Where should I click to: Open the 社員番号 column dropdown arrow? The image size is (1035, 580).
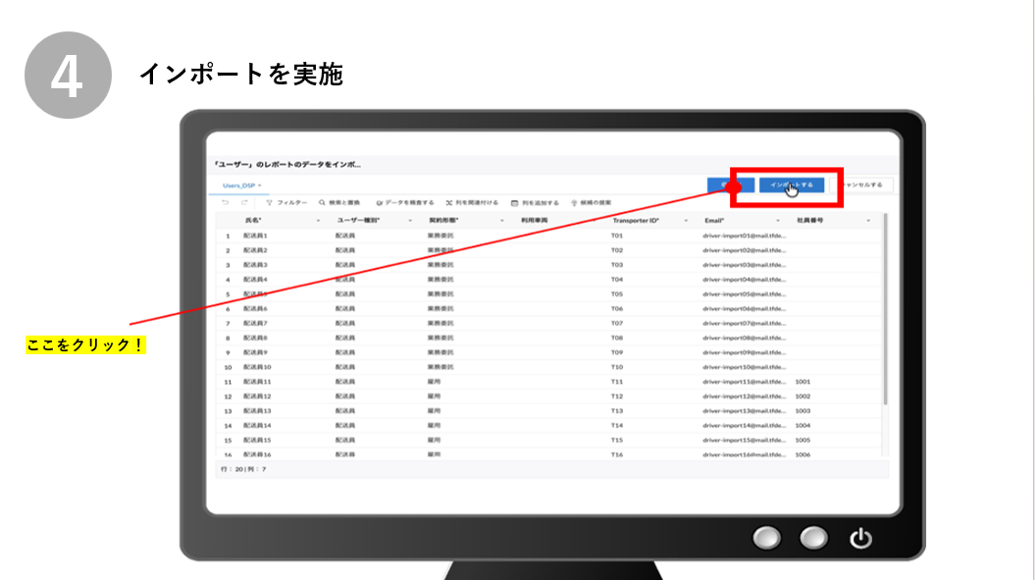tap(868, 222)
